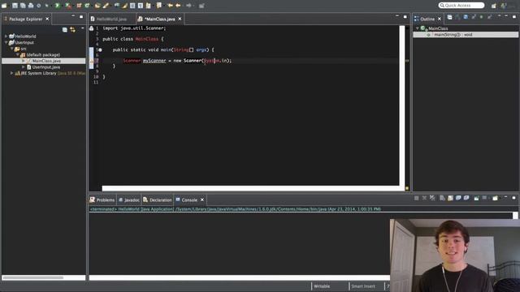Toggle Sort in Outline view toolbar
Image resolution: width=520 pixels, height=292 pixels.
coord(449,17)
